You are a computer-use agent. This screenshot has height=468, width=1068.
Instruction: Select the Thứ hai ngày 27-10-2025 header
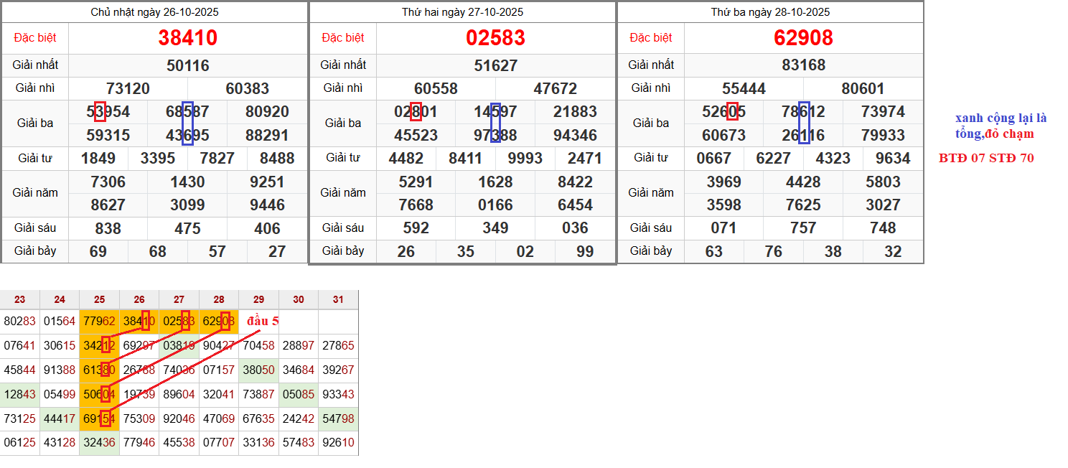[462, 12]
